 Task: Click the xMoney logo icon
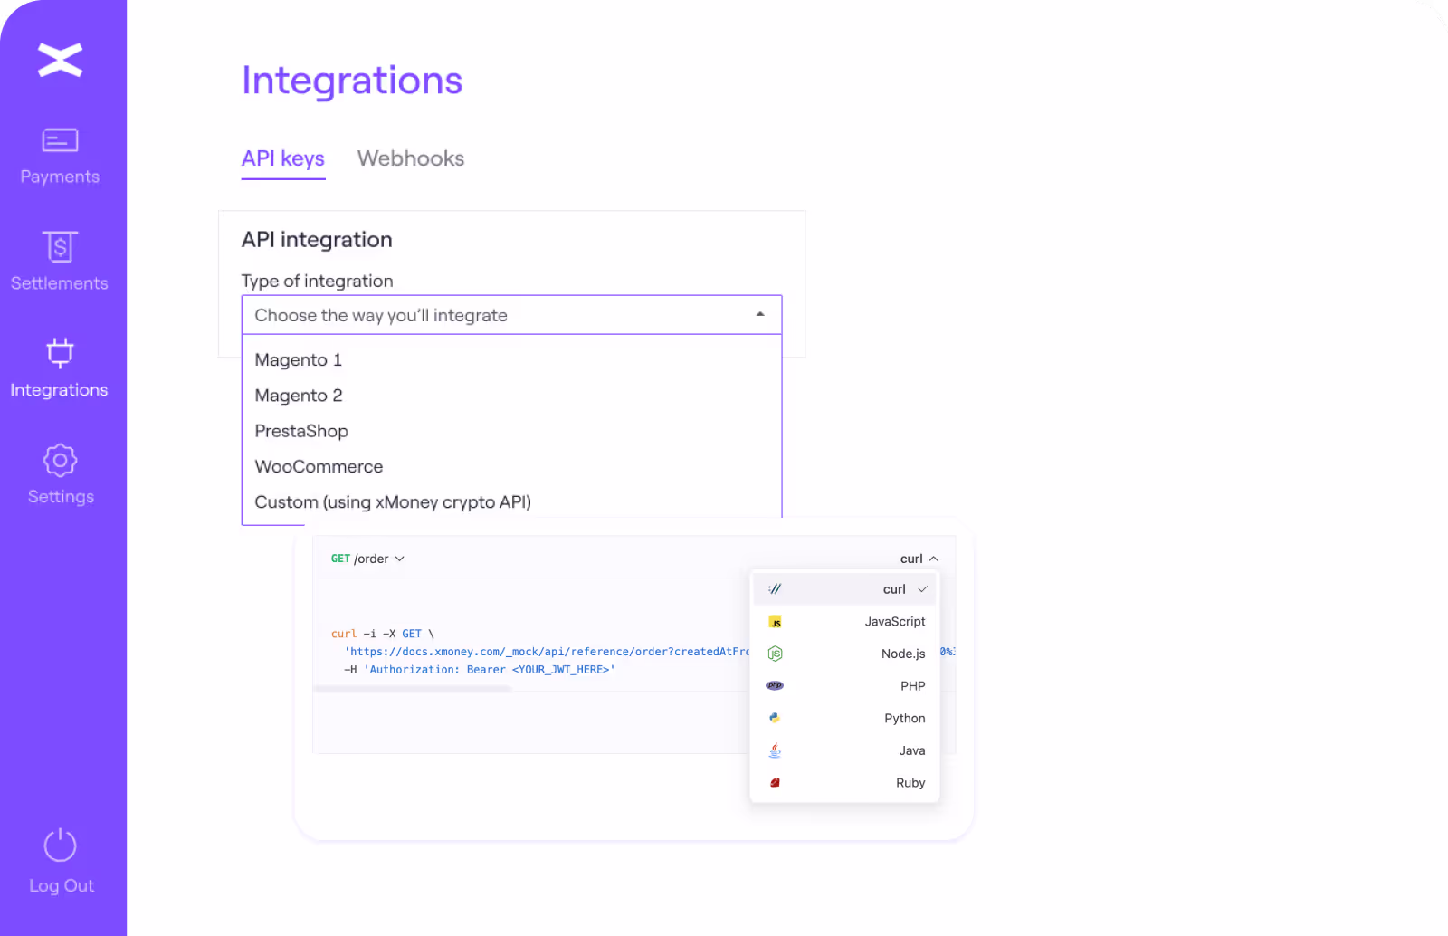(x=60, y=60)
